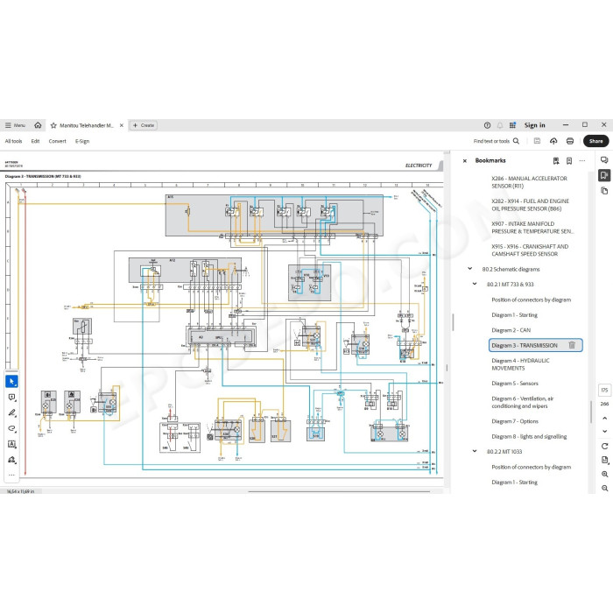Click the Save file icon
613x613 pixels.
[x=537, y=141]
